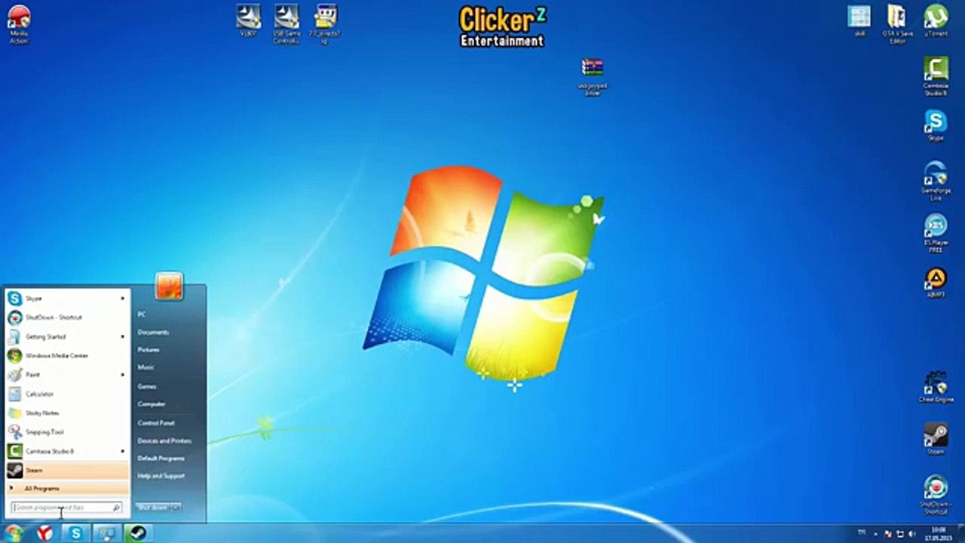Expand the Getting Started submenu arrow

point(123,336)
